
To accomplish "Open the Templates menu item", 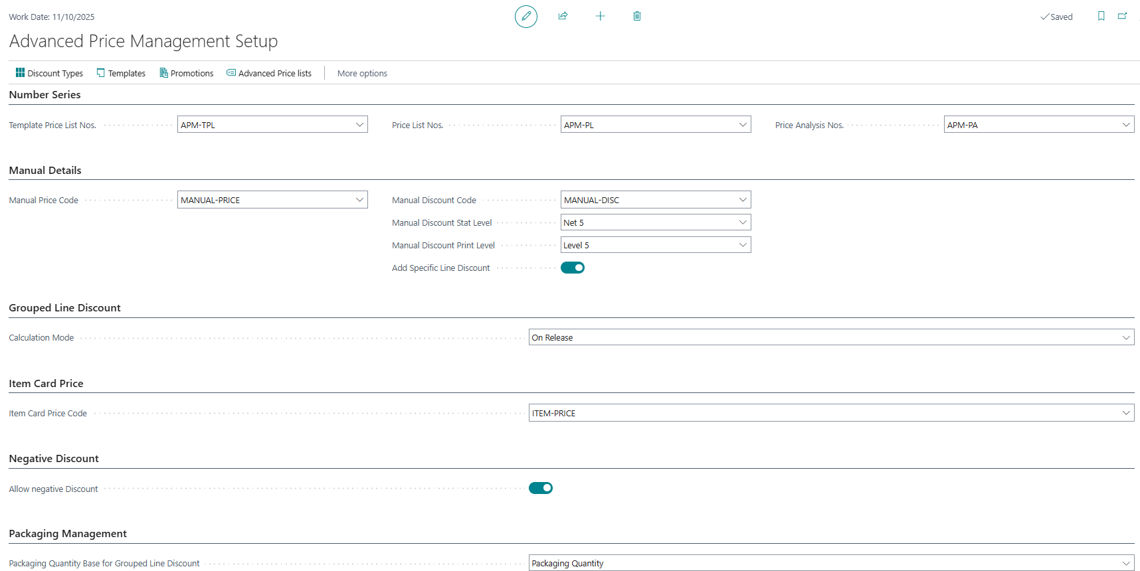I will point(121,73).
